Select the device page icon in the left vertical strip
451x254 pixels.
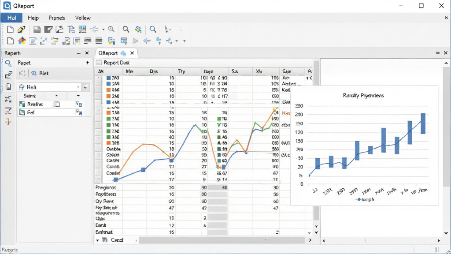point(8,87)
